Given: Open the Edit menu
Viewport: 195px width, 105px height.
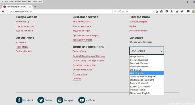Looking at the screenshot, I should tap(7, 1).
